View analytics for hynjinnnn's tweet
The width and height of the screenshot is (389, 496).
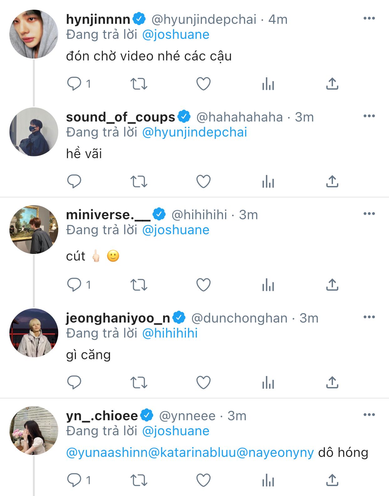click(x=268, y=84)
